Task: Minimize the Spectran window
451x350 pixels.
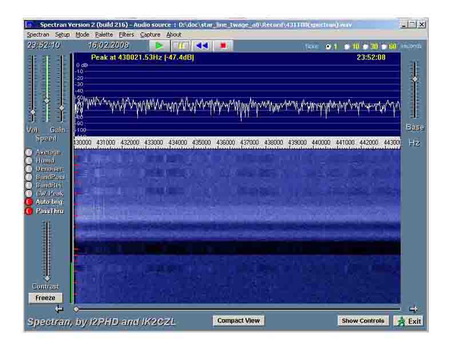Action: [404, 25]
